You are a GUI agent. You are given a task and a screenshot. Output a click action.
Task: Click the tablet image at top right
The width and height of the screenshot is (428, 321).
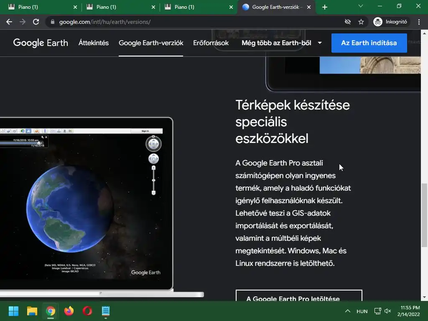(x=344, y=74)
